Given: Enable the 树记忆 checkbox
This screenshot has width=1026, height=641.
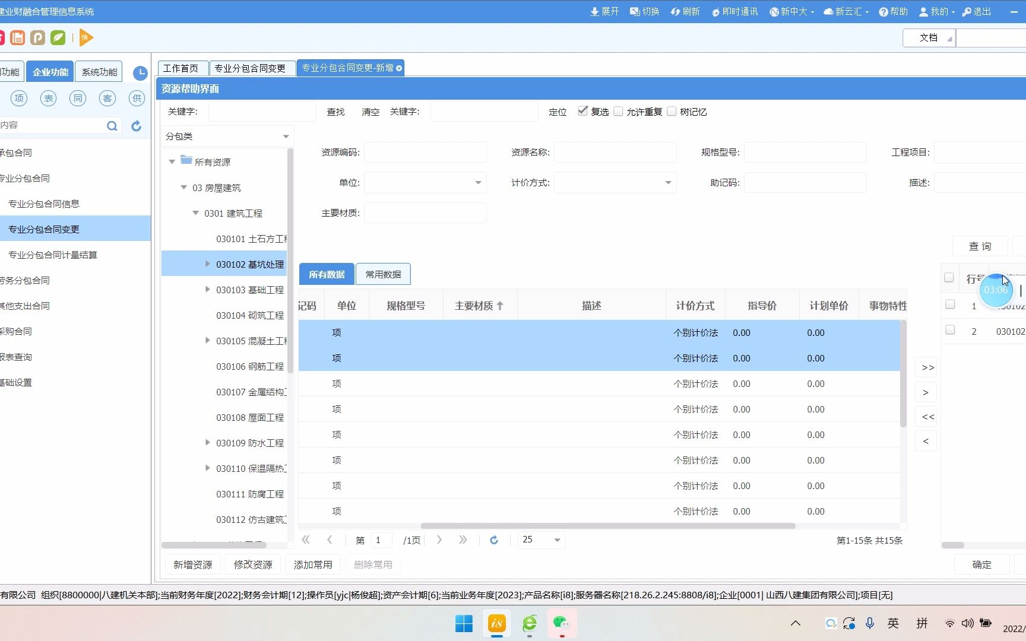Looking at the screenshot, I should (672, 111).
